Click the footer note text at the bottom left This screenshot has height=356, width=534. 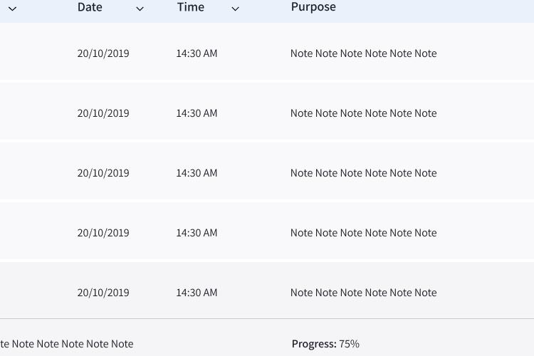coord(67,344)
